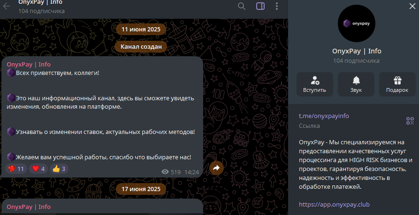
Task: Go back using the left arrow
Action: tap(7, 6)
